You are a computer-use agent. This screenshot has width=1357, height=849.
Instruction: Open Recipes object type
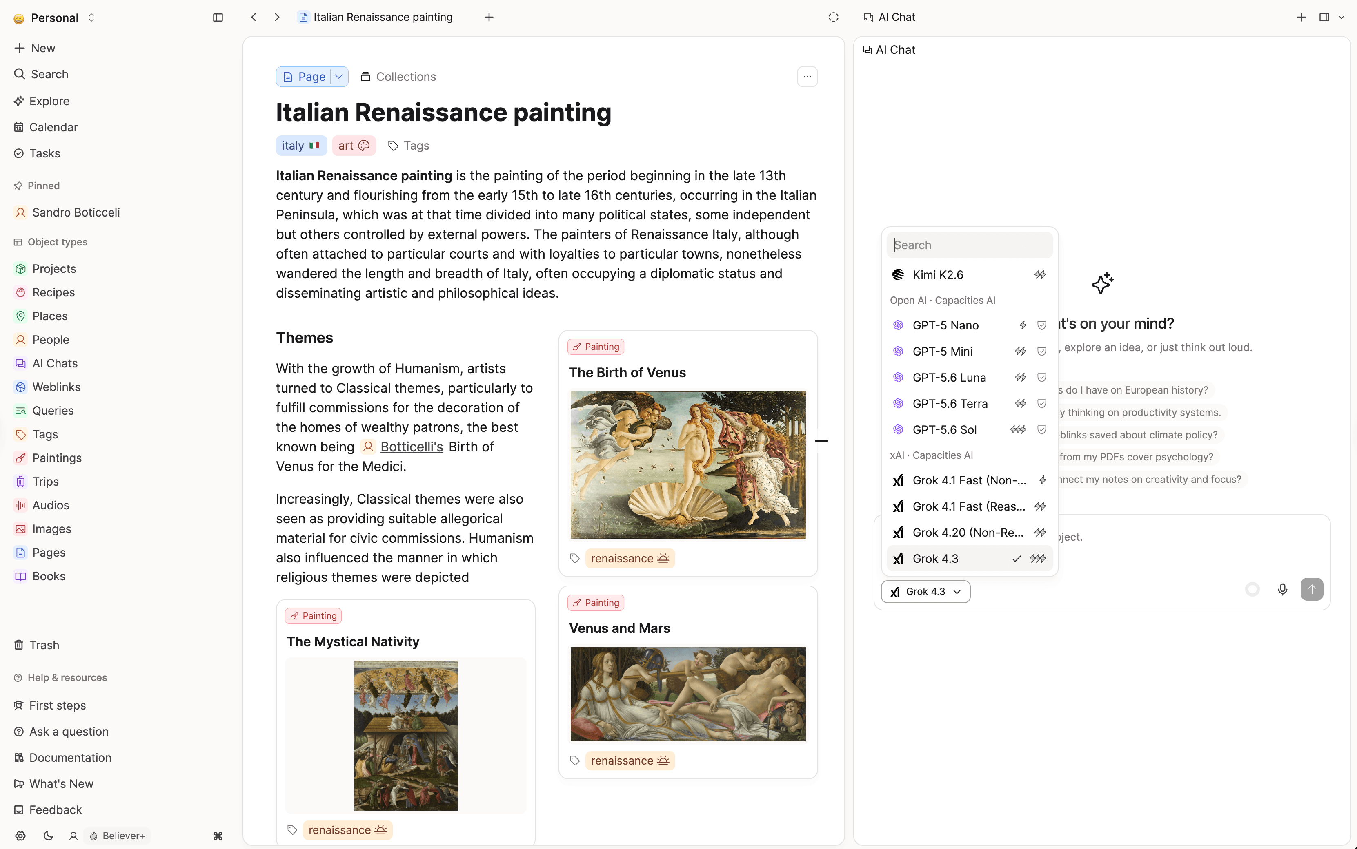[53, 292]
